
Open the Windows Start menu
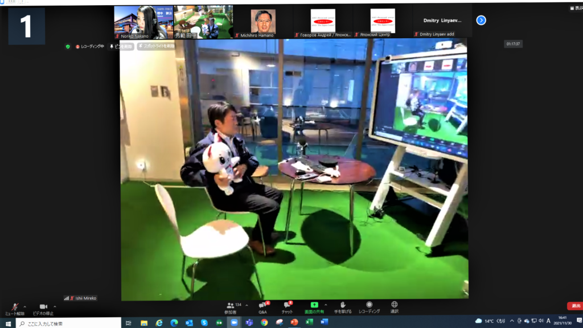pyautogui.click(x=8, y=323)
